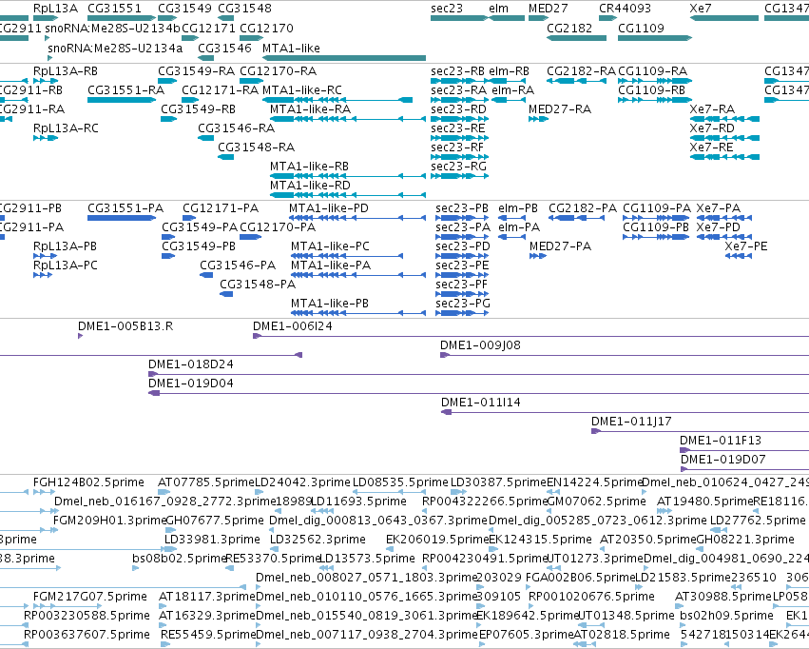Viewport: 809px width, 649px height.
Task: Select EST RE55459.5prime label
Action: pos(208,635)
